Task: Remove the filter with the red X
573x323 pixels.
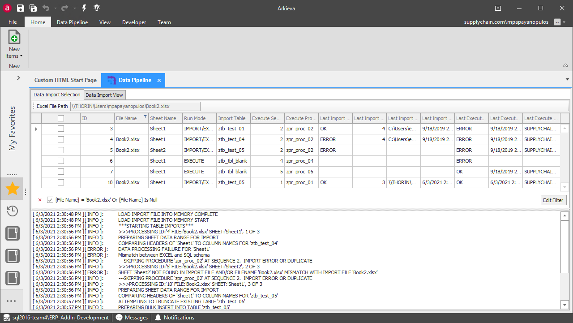Action: coord(40,200)
